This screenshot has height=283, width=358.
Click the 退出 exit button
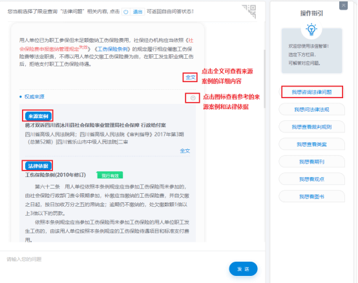point(138,12)
